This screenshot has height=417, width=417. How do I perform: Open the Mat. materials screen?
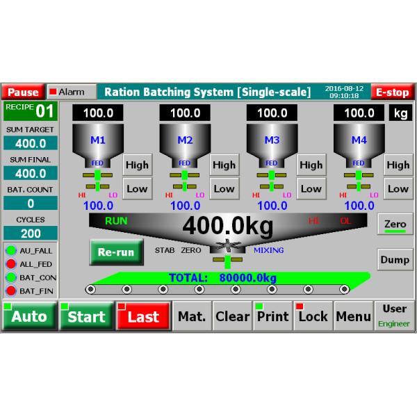pos(192,316)
